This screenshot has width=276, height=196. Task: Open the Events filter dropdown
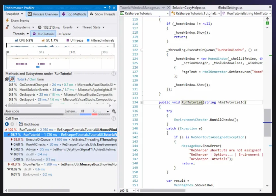pyautogui.click(x=71, y=27)
